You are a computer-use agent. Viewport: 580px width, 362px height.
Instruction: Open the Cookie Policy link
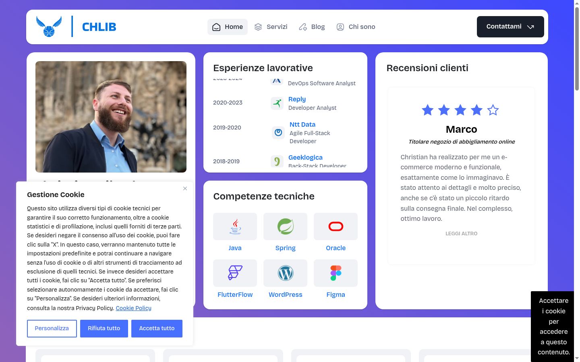tap(133, 308)
